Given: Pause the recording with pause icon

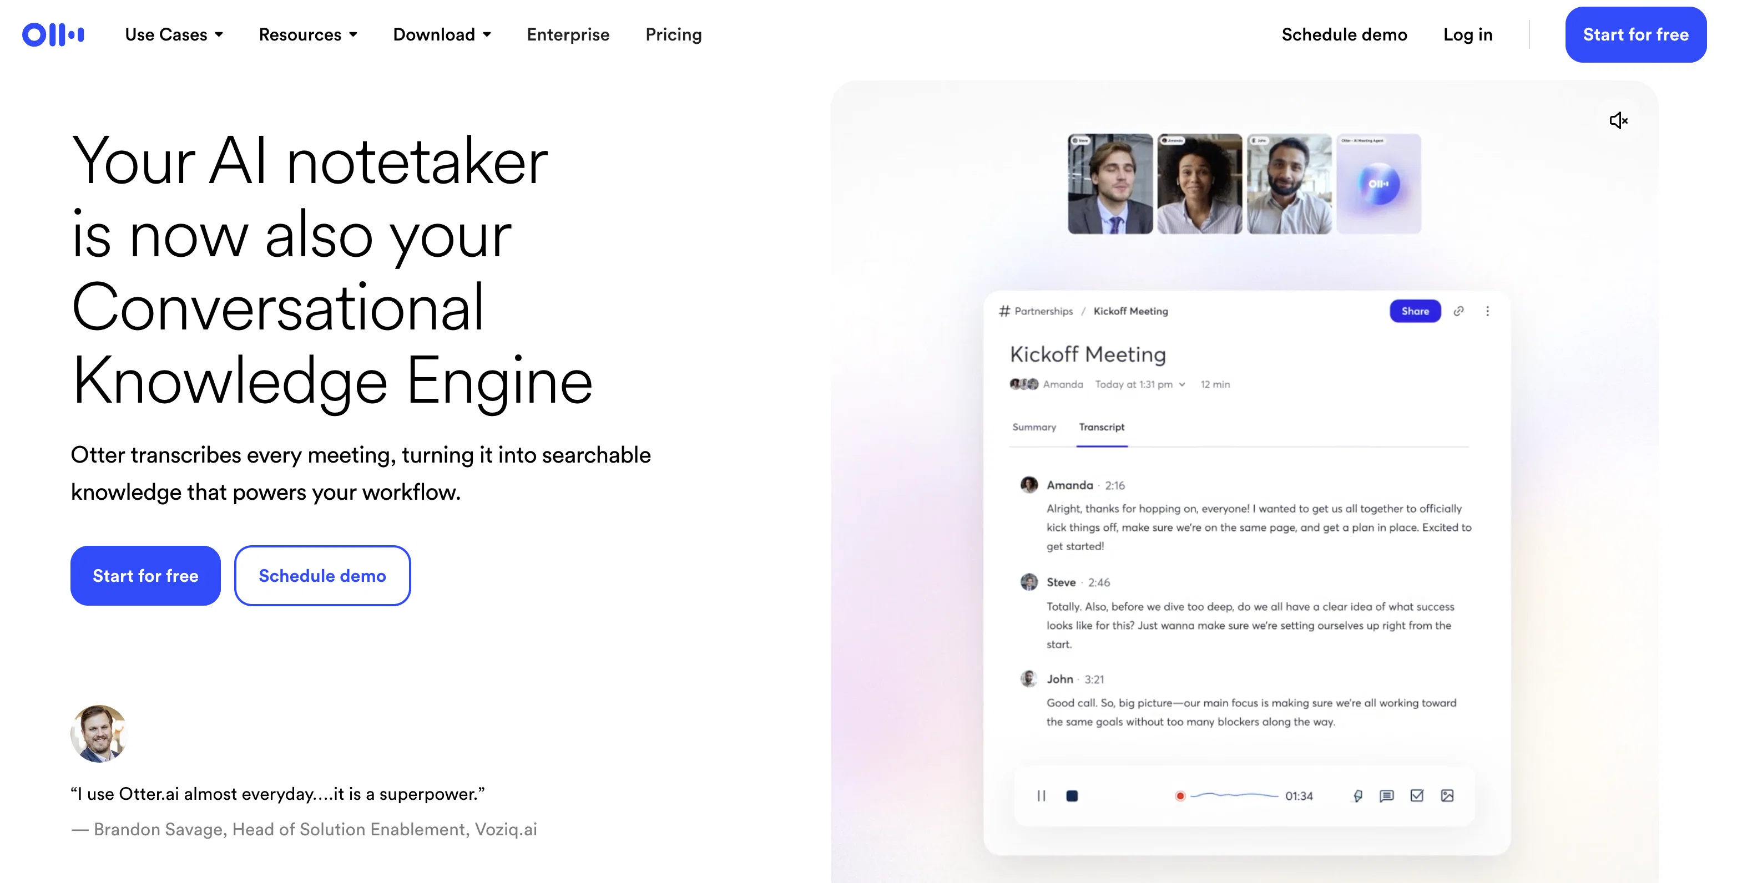Looking at the screenshot, I should tap(1041, 796).
